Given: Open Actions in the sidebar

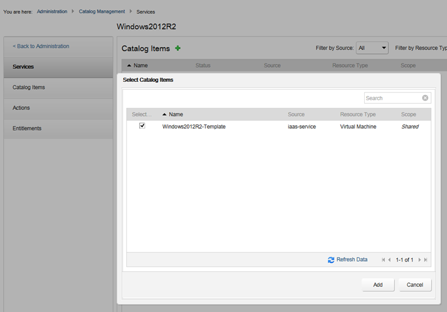Looking at the screenshot, I should 59,108.
